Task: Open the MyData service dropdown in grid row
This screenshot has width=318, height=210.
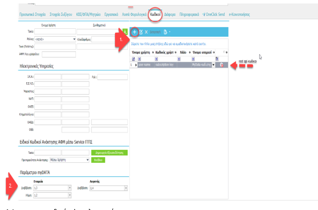Action: [213, 65]
